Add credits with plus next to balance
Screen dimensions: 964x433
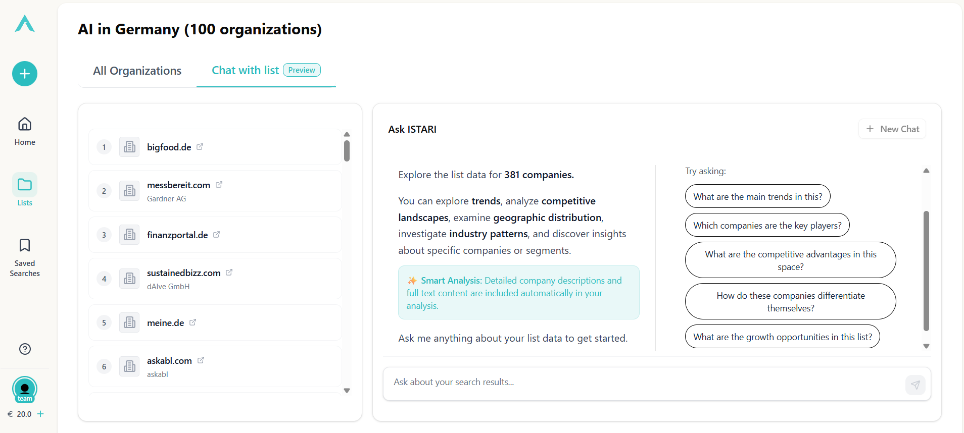coord(41,414)
